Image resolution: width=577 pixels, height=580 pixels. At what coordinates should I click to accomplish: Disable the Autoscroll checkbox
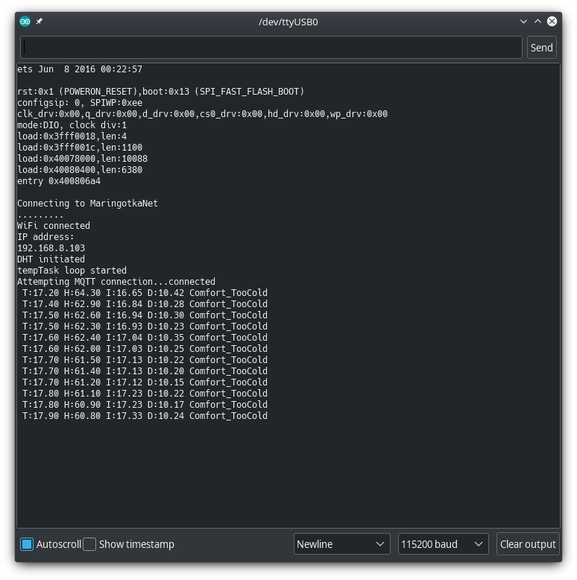pos(27,544)
